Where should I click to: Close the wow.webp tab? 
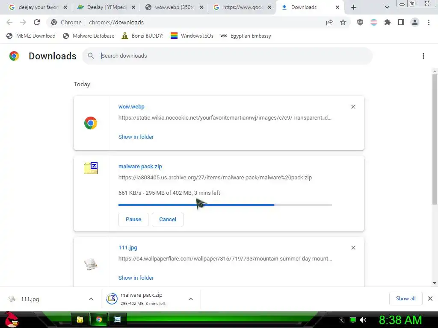click(201, 8)
